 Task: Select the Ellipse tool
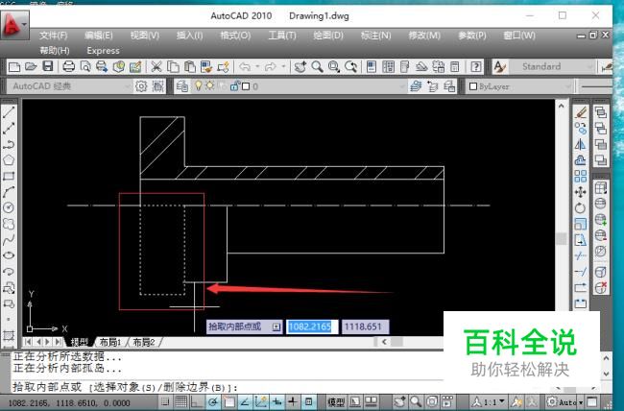click(9, 255)
